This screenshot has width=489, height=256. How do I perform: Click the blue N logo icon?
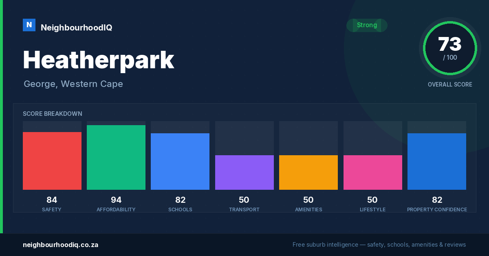[x=29, y=25]
